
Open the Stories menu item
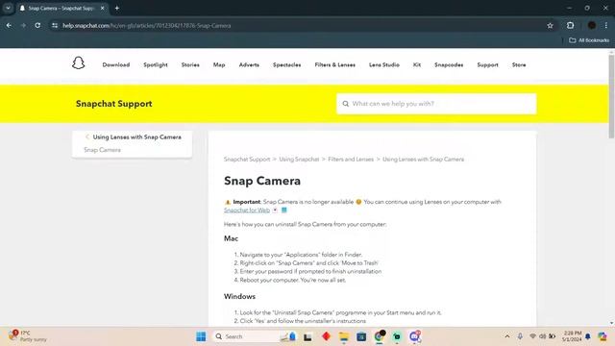click(x=190, y=64)
